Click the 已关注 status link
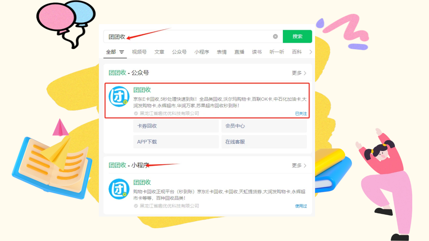 (301, 113)
